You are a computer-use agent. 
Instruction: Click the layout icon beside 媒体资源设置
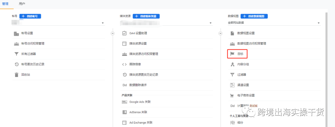click(124, 43)
